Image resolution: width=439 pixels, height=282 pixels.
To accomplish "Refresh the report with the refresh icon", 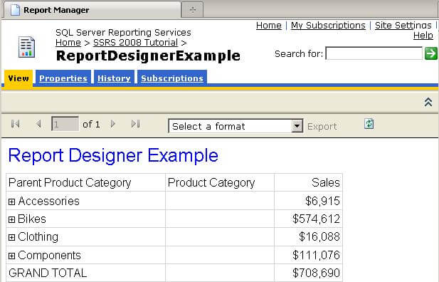I will point(369,124).
